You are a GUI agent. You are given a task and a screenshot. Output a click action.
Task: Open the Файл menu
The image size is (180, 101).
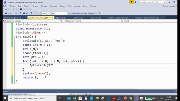pyautogui.click(x=5, y=6)
